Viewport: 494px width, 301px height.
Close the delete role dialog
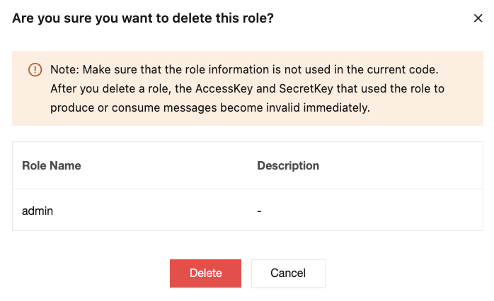click(x=478, y=18)
